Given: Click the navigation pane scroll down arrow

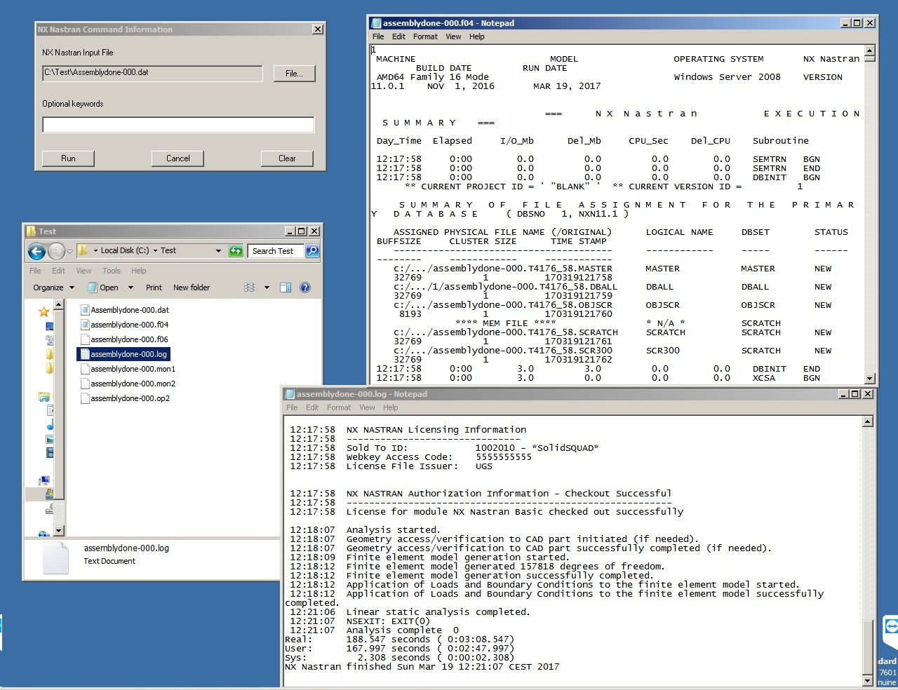Looking at the screenshot, I should click(59, 532).
